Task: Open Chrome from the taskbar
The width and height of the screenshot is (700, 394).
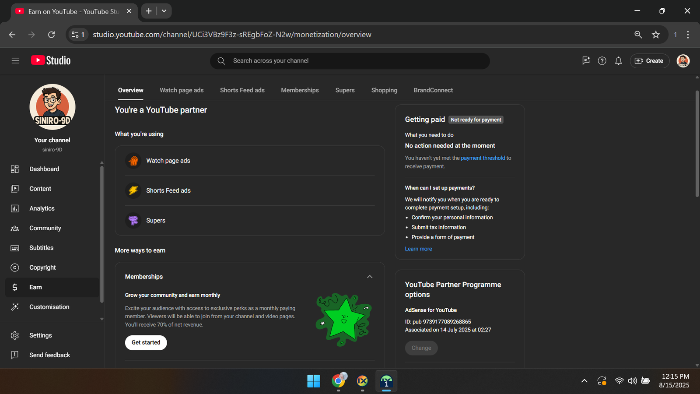Action: pos(338,381)
